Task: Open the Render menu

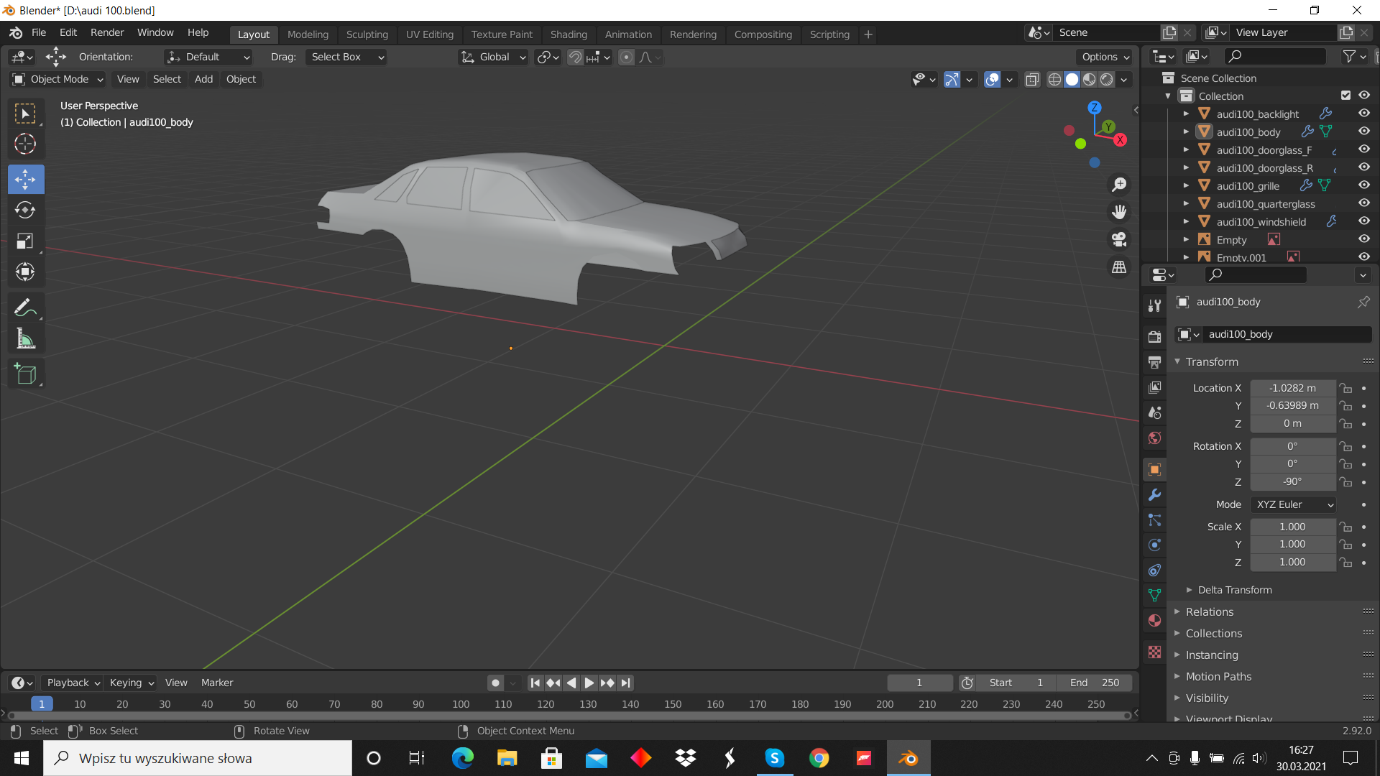Action: [x=107, y=32]
